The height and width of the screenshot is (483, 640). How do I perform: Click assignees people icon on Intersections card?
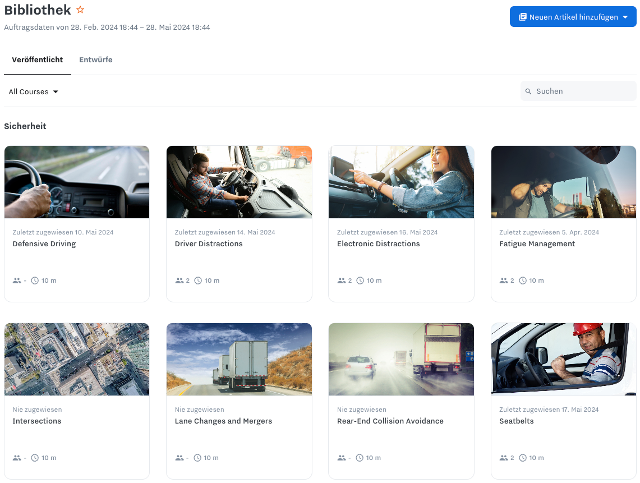[x=17, y=458]
